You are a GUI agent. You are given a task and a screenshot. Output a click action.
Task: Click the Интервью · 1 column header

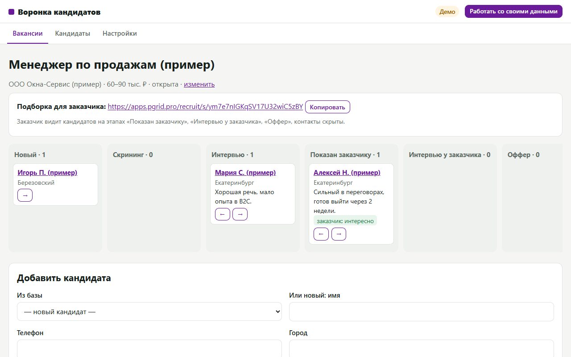(232, 155)
